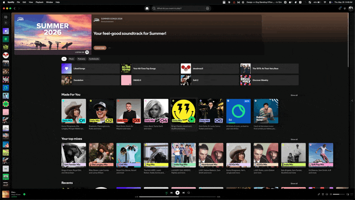The image size is (355, 200).
Task: Click the Listen now button
Action: [x=100, y=48]
